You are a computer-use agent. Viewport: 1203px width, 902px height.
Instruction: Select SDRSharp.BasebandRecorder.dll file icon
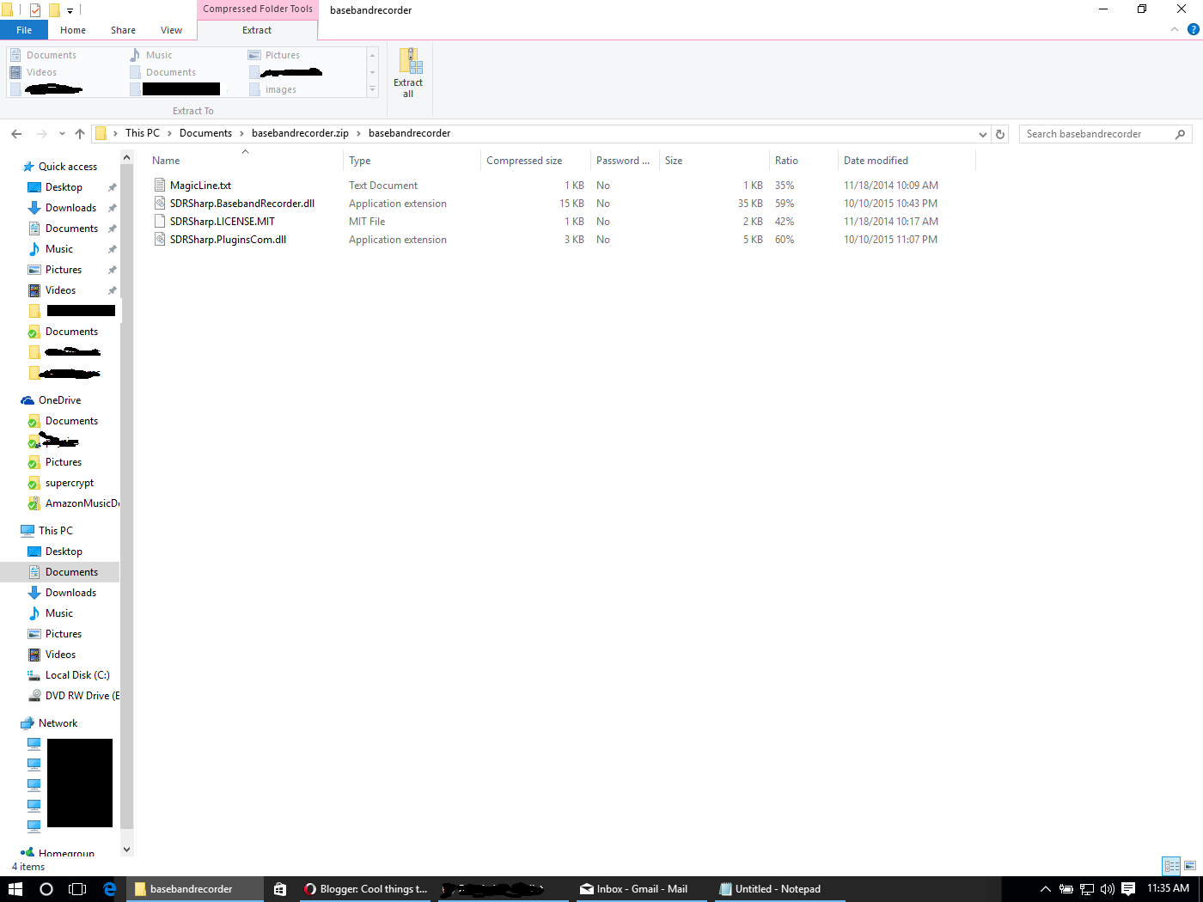(159, 203)
